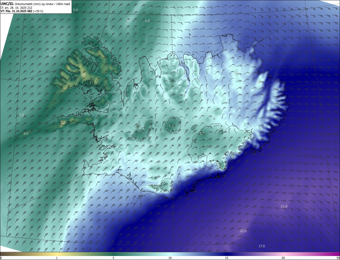Click the 7.2 value label on the map
The image size is (340, 260).
(51, 54)
